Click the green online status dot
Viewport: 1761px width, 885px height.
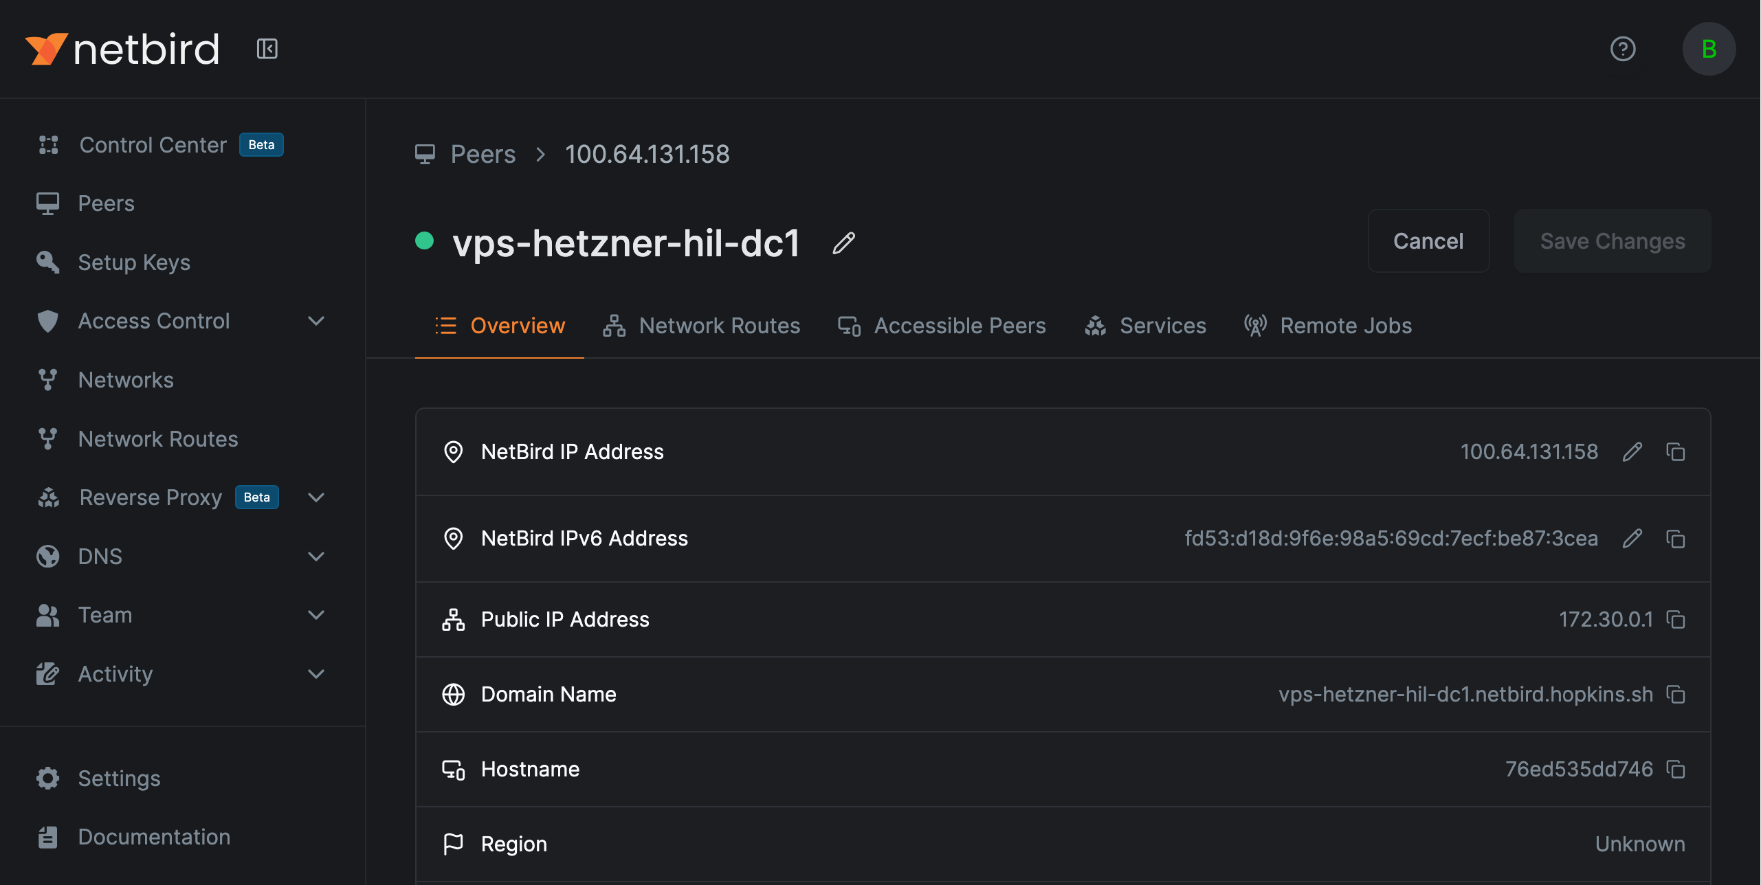pyautogui.click(x=424, y=240)
